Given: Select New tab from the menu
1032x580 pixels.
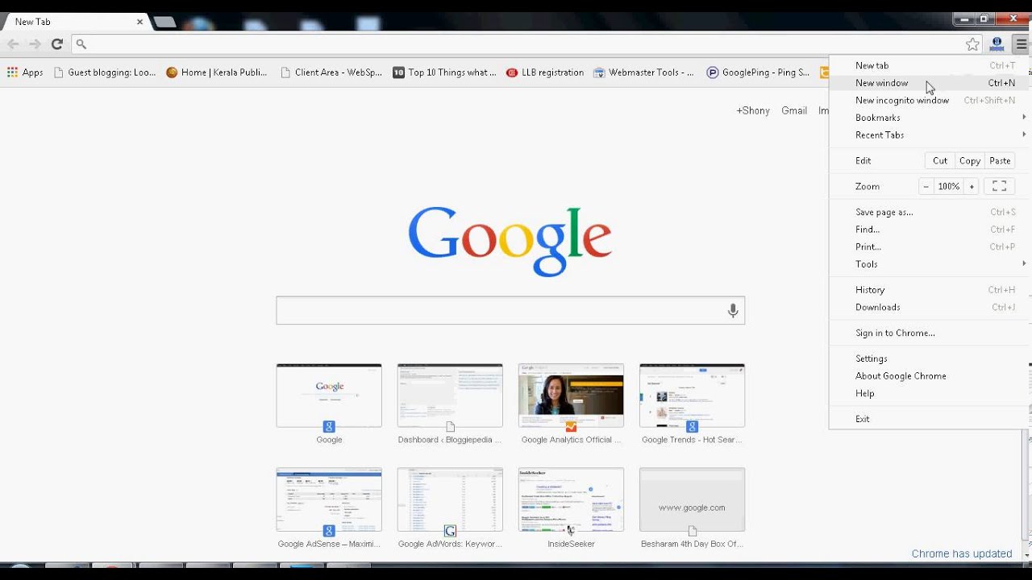Looking at the screenshot, I should (x=929, y=65).
